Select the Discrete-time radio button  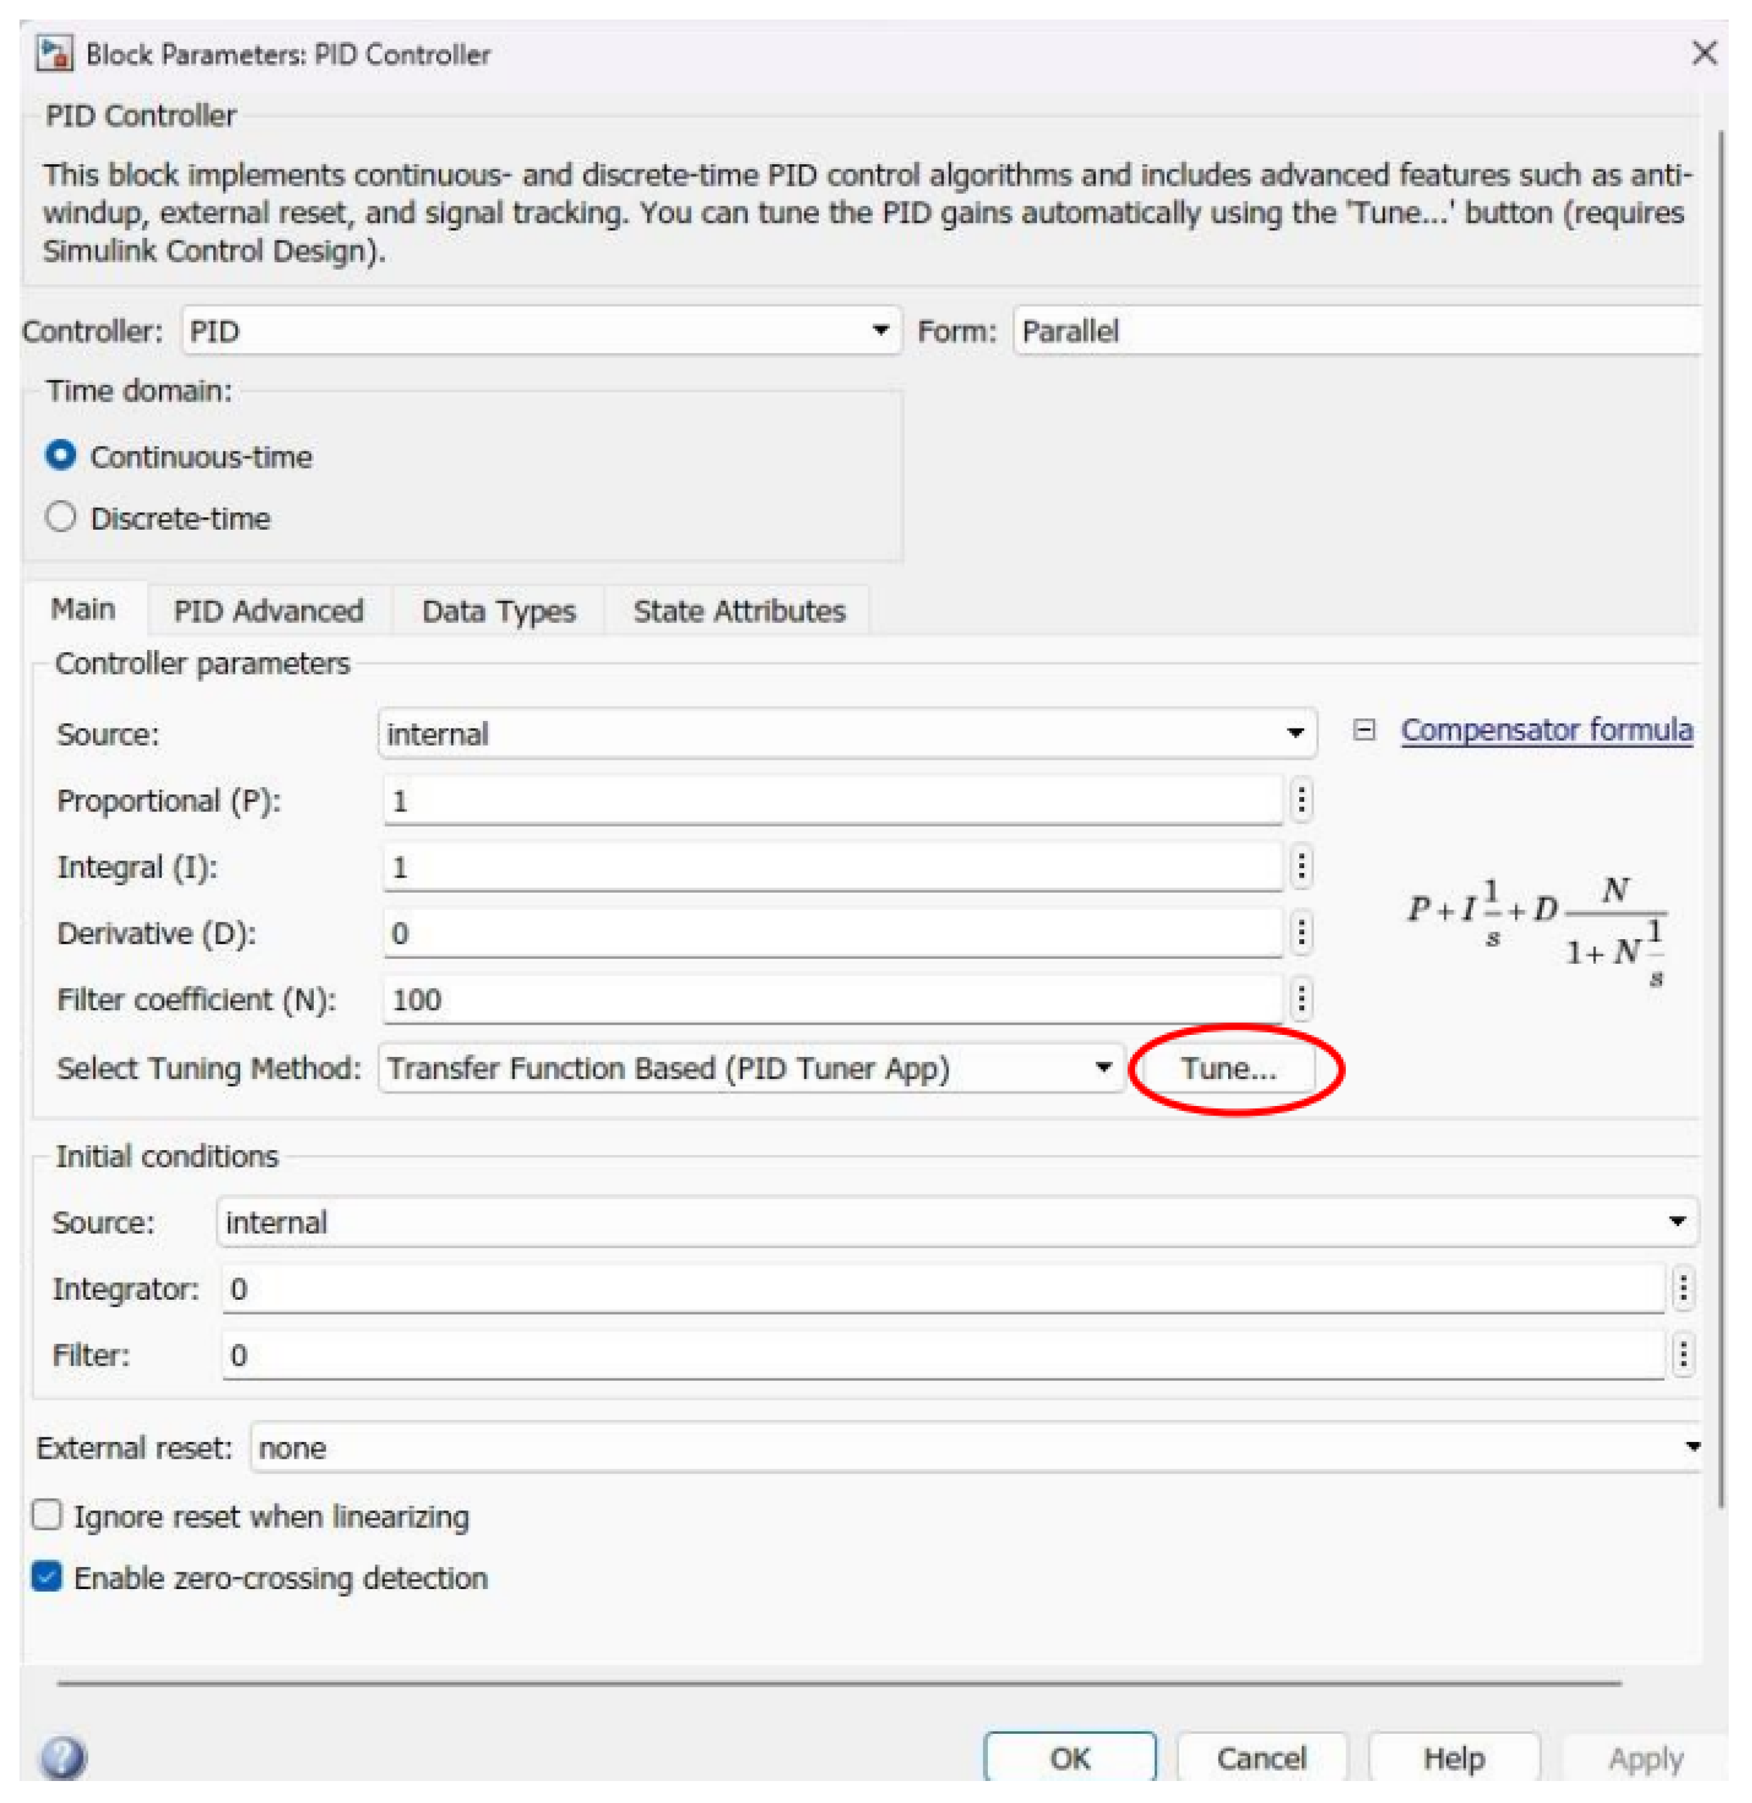tap(61, 517)
